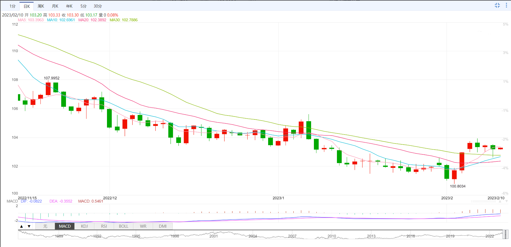Click the black down arrow beside indicator tabs
Screen dimensions: 511x247
coord(29,226)
